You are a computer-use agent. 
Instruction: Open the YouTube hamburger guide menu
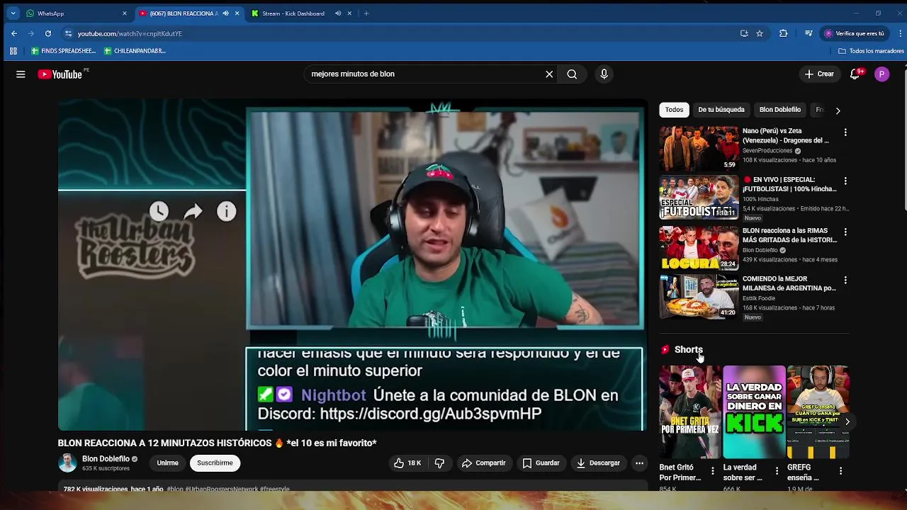coord(21,74)
